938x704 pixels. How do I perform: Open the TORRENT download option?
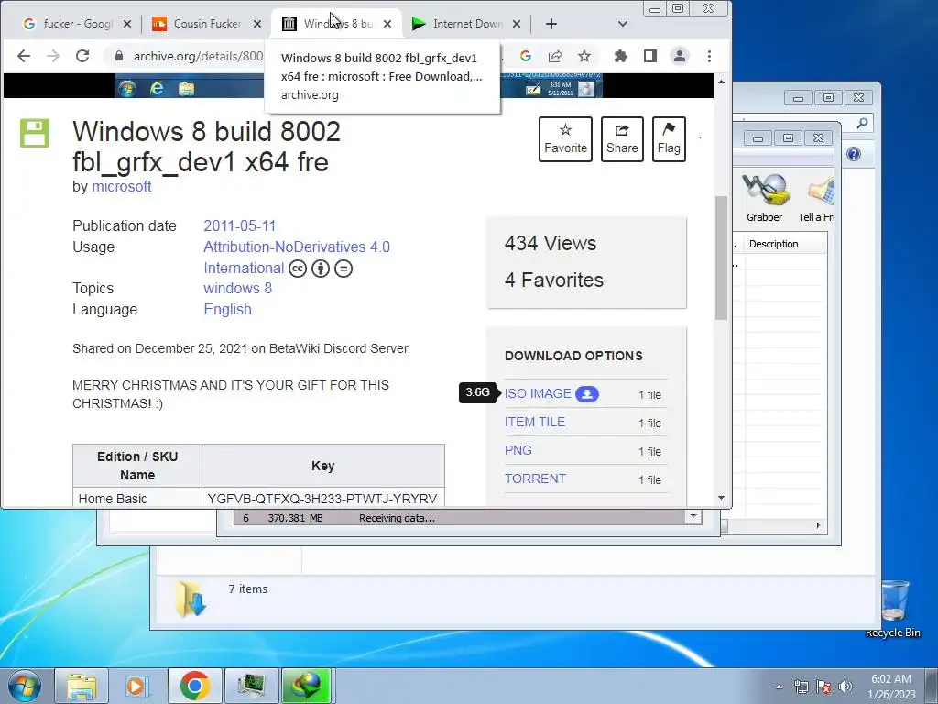tap(535, 478)
